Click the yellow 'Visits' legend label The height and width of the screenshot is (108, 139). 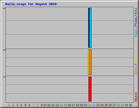click(136, 59)
